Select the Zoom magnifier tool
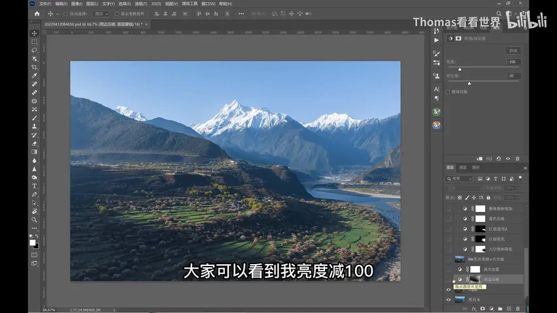Viewport: 557px width, 313px height. point(35,220)
